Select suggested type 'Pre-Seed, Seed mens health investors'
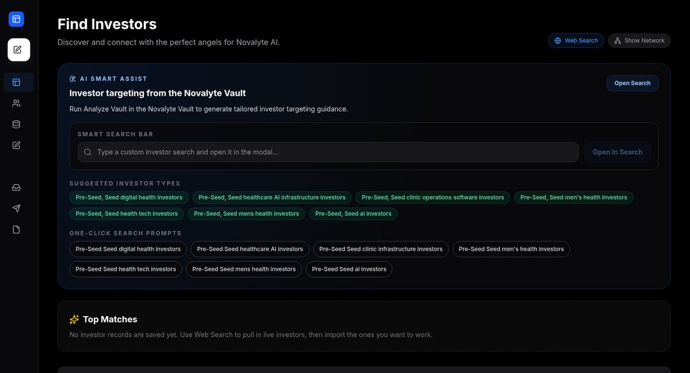Viewport: 690px width, 373px height. click(247, 213)
